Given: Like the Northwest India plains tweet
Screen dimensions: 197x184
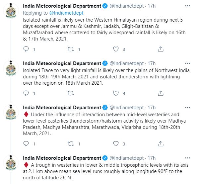Looking at the screenshot, I should pos(116,93).
